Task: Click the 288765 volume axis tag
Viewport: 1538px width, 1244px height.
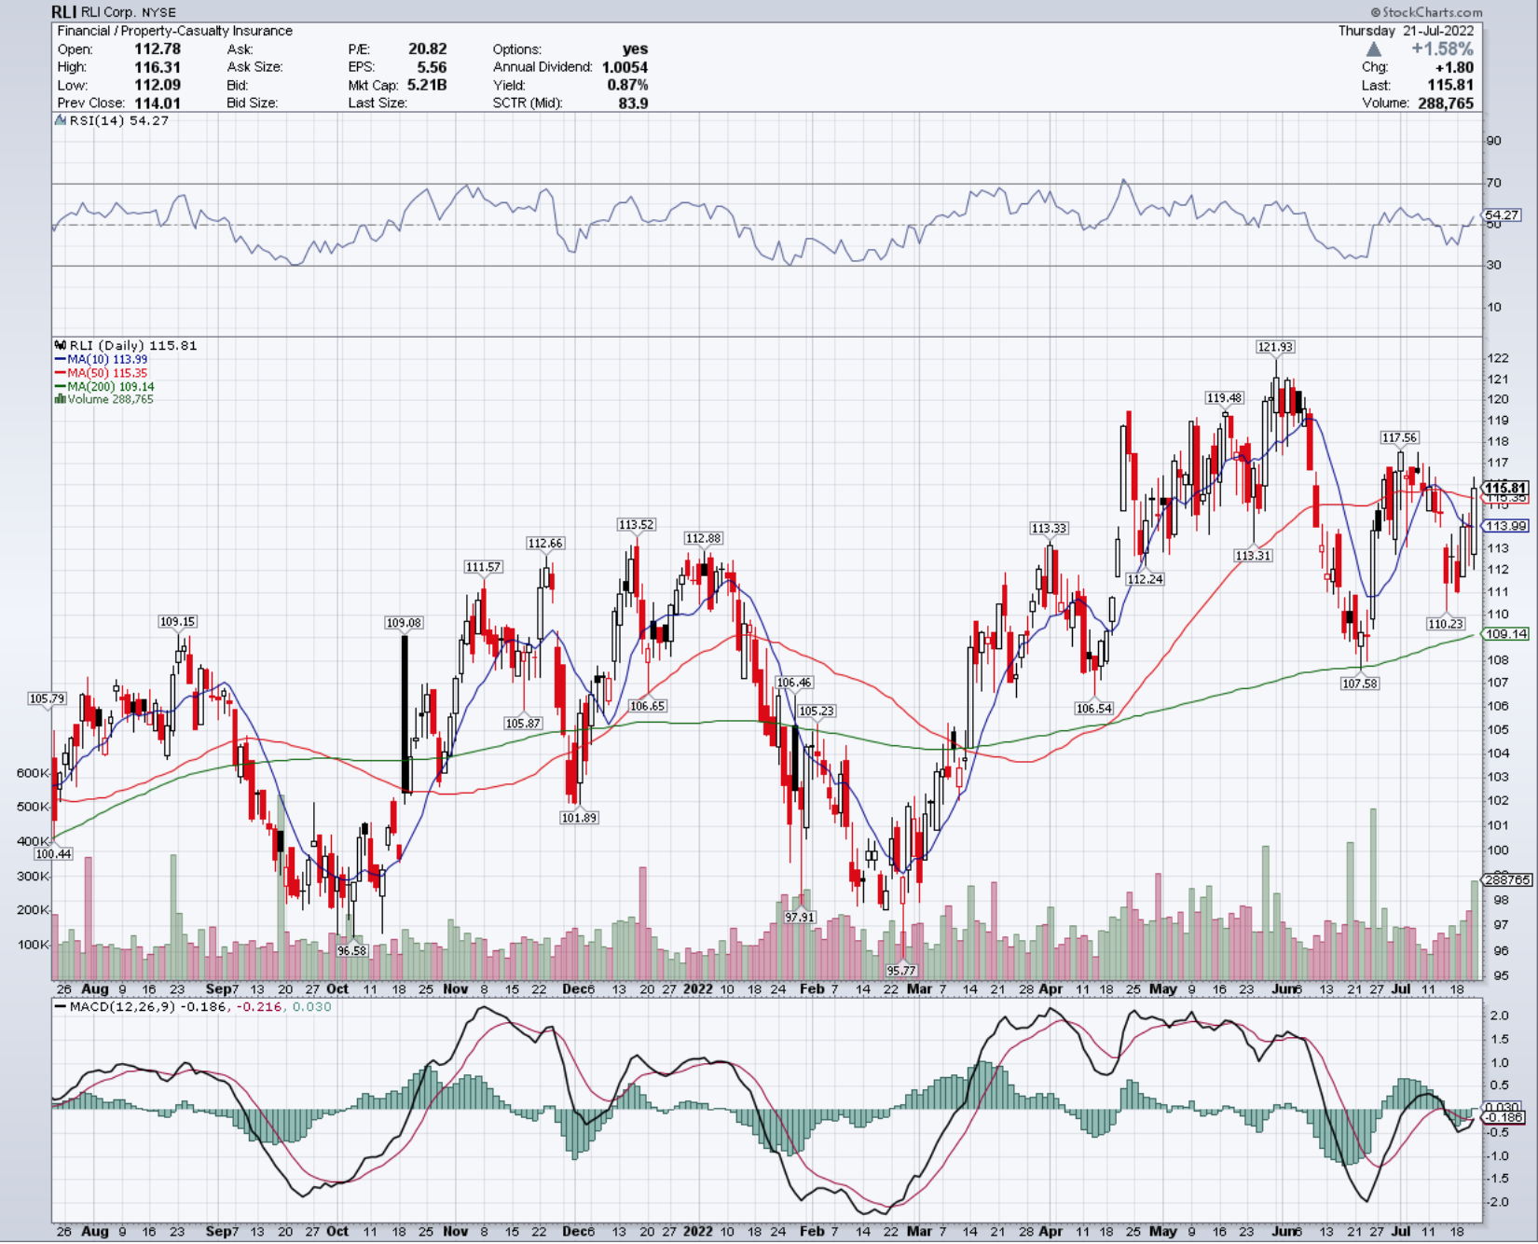Action: 1507,880
